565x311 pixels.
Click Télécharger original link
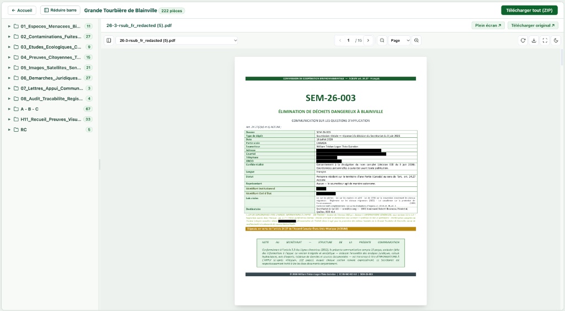532,25
